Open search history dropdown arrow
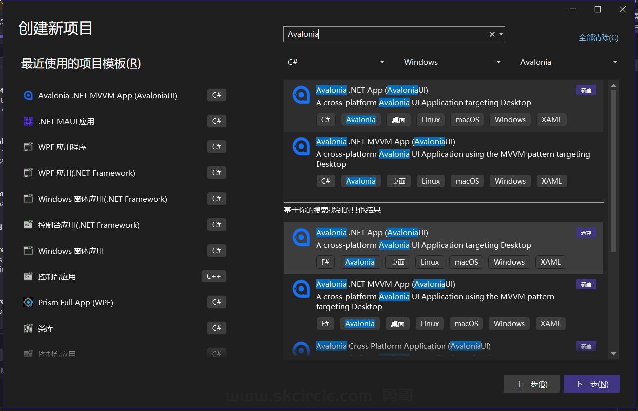 click(x=501, y=34)
